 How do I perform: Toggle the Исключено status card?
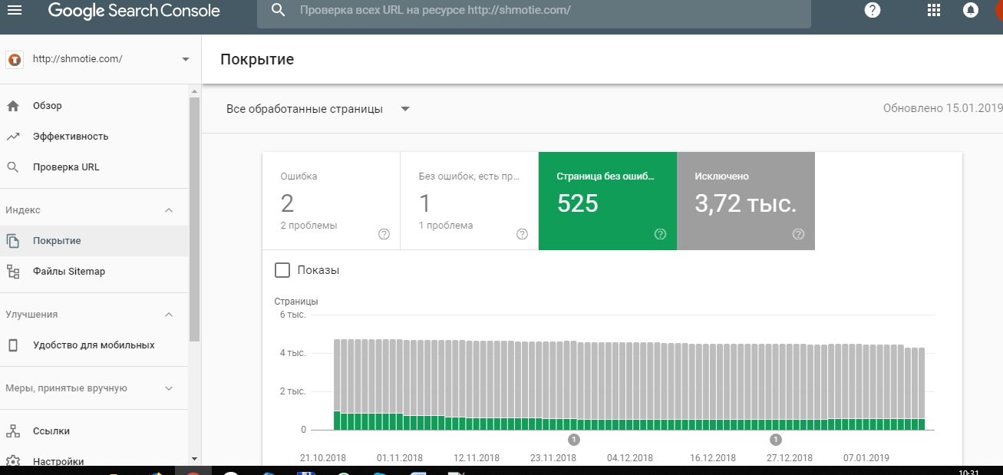(x=745, y=201)
